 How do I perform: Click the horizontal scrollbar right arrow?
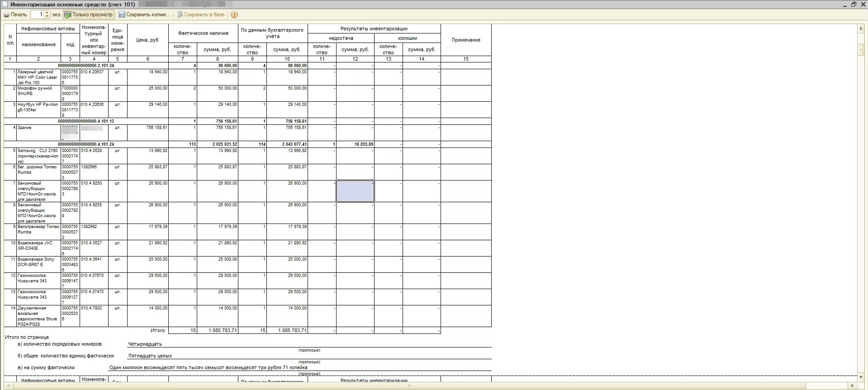pyautogui.click(x=853, y=385)
